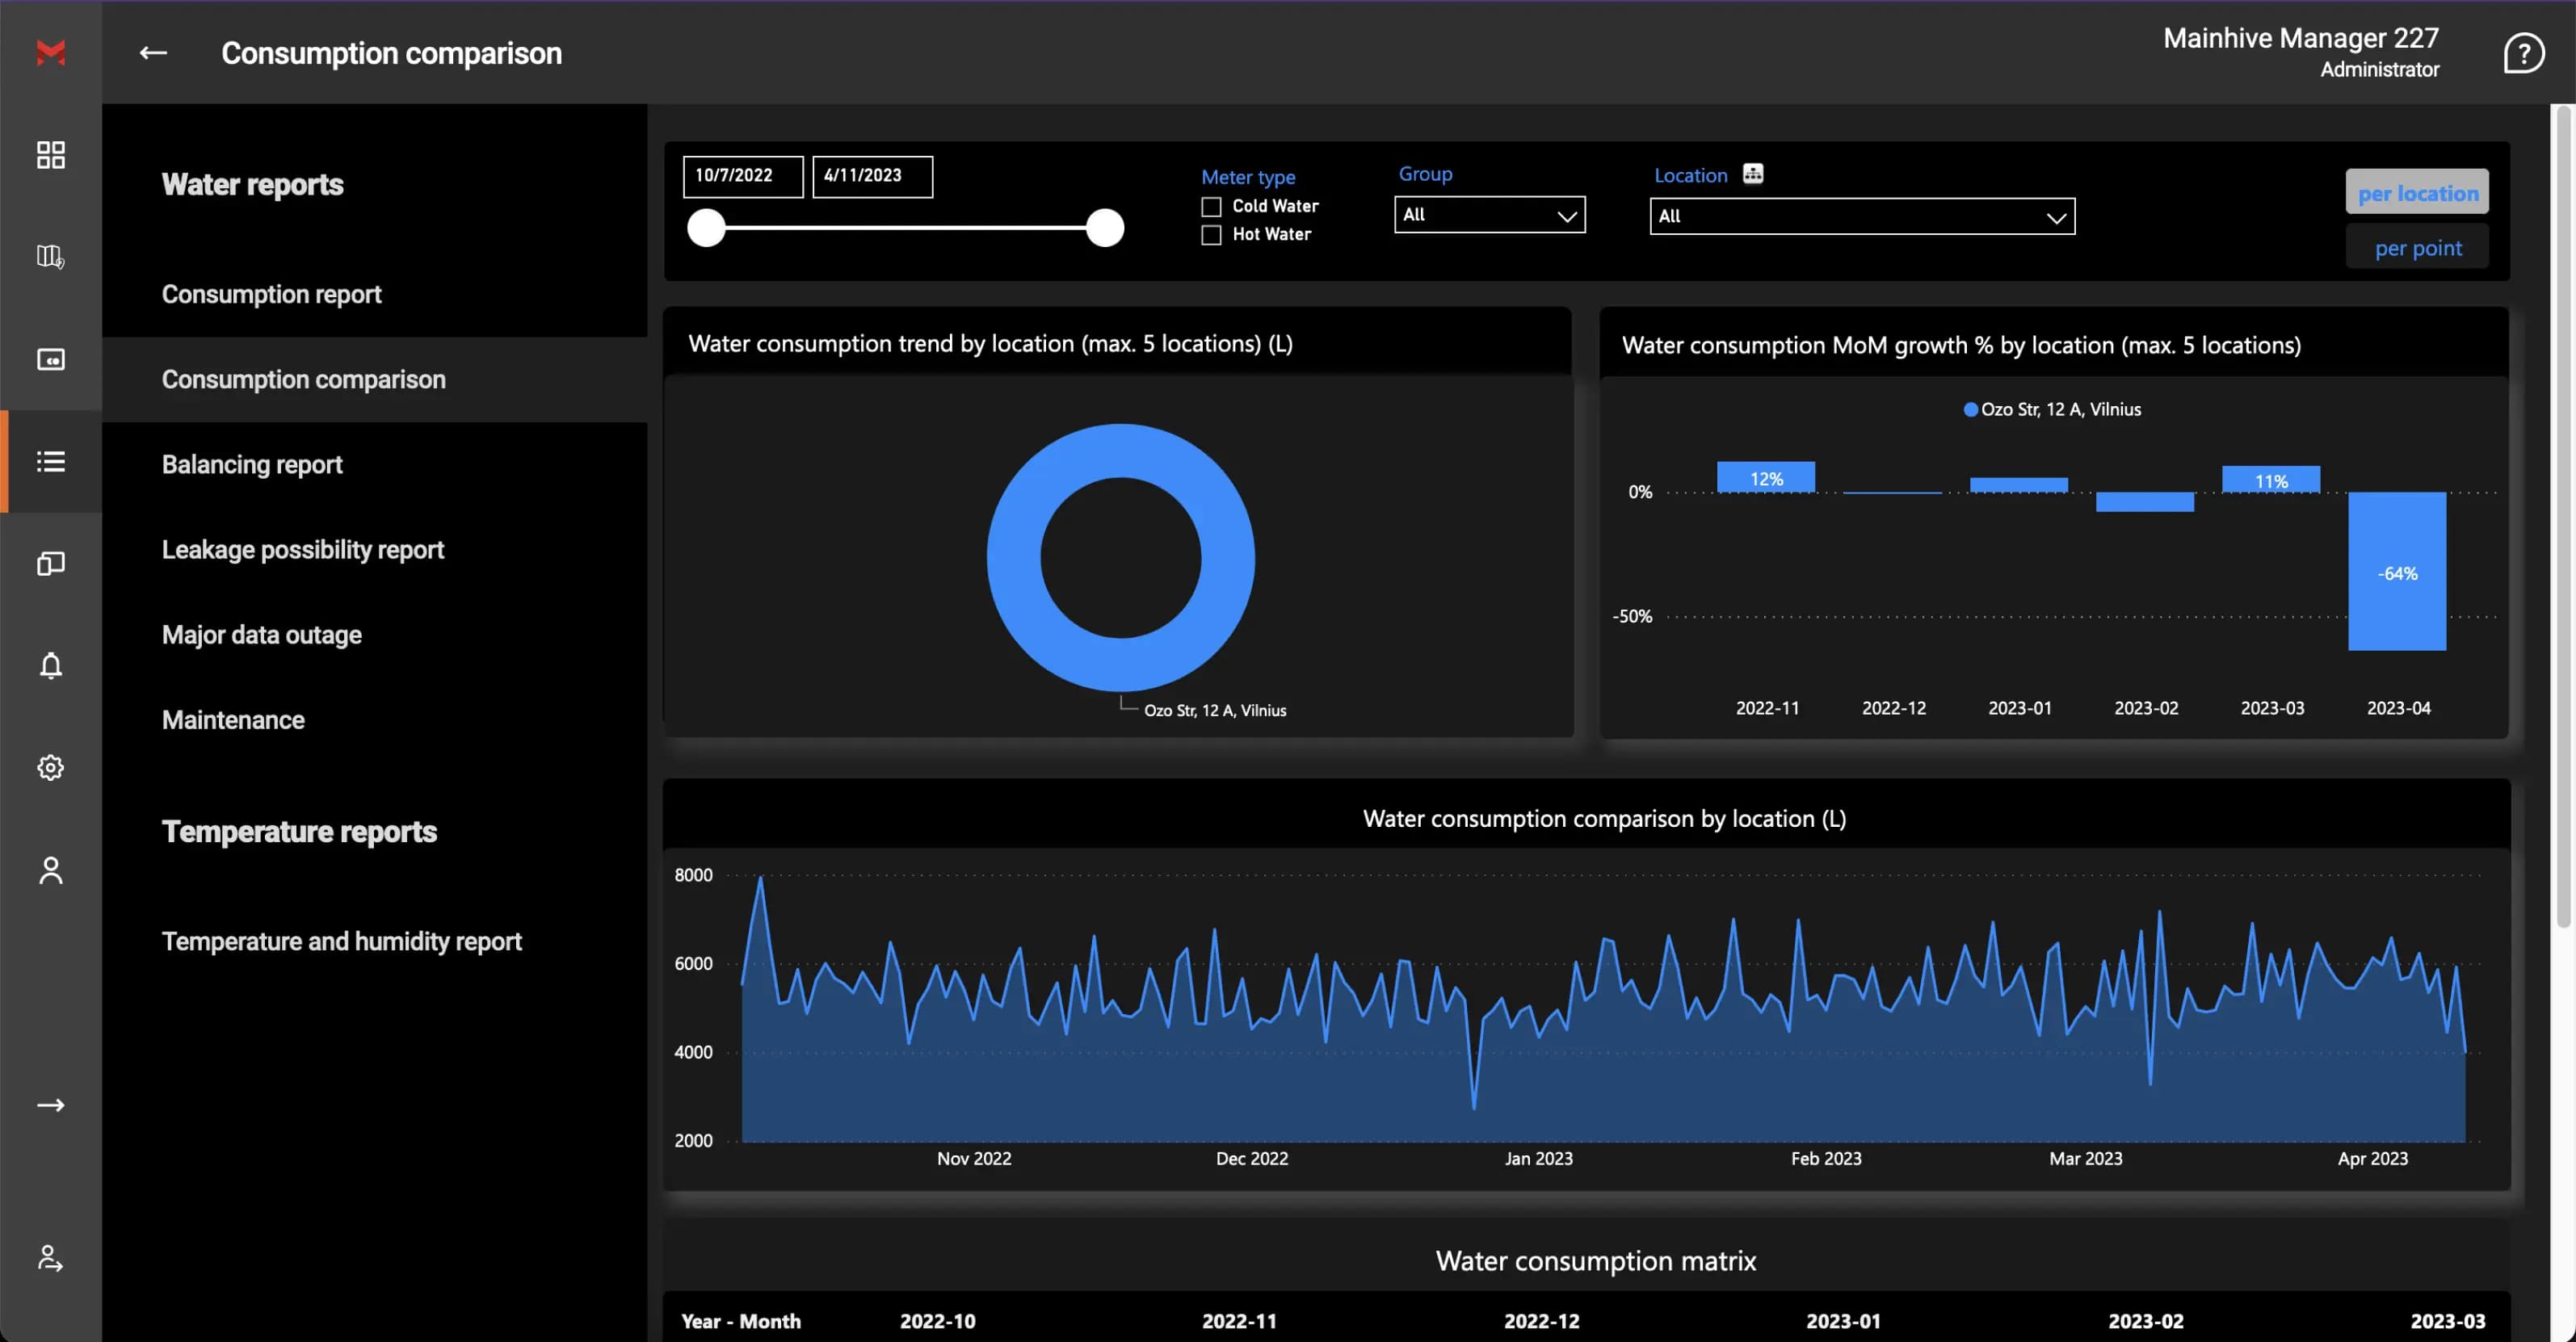
Task: Enable the Hot Water checkbox
Action: tap(1211, 235)
